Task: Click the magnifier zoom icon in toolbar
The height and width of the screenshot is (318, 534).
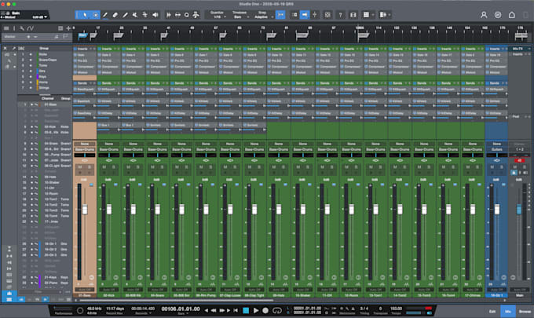Action: coord(187,15)
